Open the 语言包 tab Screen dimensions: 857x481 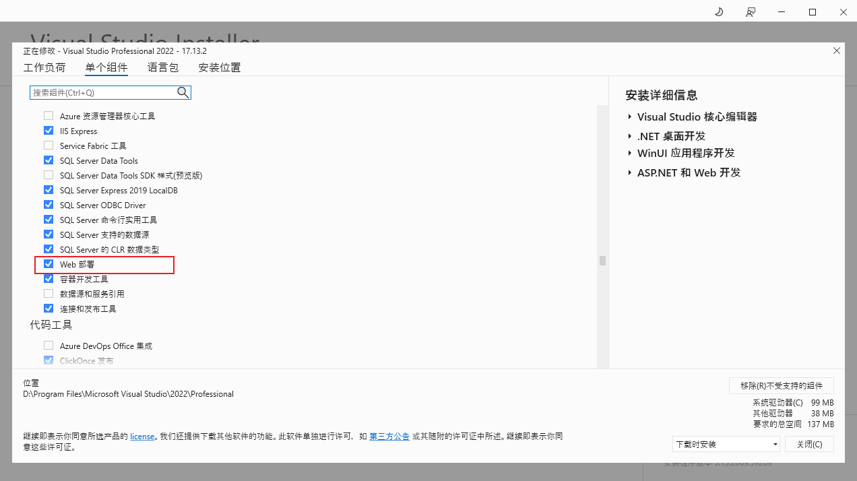(163, 67)
